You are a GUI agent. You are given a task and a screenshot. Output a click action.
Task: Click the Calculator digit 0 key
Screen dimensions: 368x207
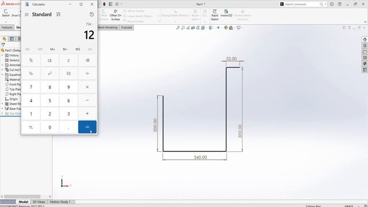[x=50, y=127]
